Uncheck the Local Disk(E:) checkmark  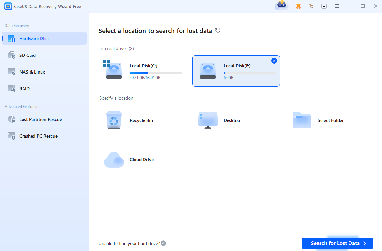(274, 61)
